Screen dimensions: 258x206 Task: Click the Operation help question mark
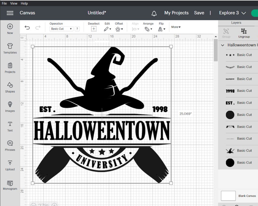pos(77,29)
